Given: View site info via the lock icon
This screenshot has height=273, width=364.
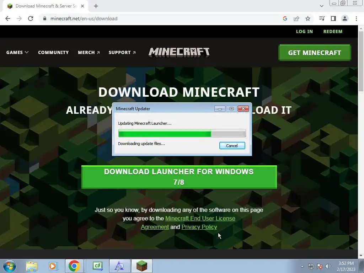Looking at the screenshot, I should coord(44,18).
